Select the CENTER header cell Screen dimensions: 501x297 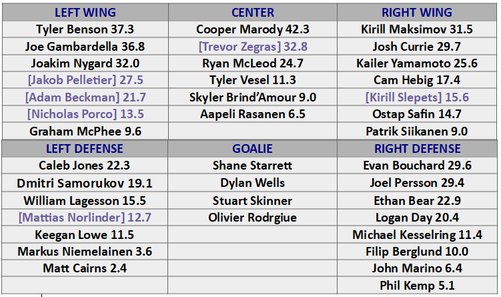253,13
